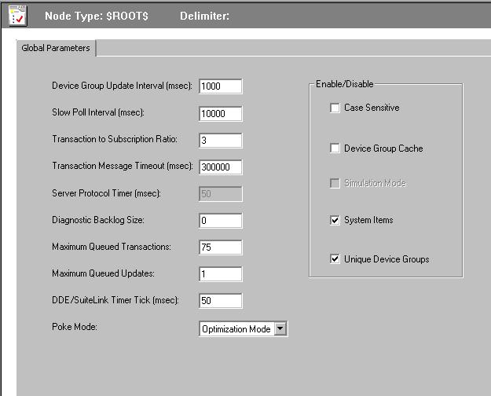The height and width of the screenshot is (396, 491).
Task: Click the Delimiter label in header
Action: point(204,16)
